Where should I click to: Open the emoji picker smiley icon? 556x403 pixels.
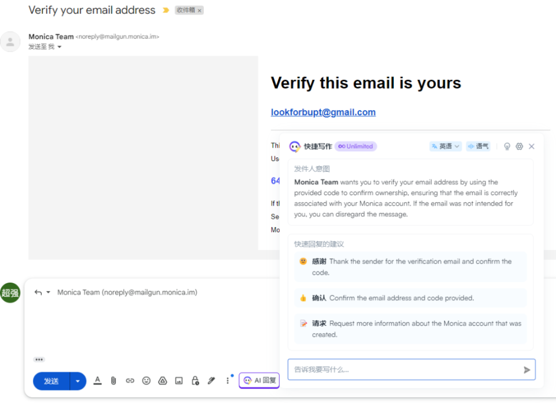[x=146, y=380]
